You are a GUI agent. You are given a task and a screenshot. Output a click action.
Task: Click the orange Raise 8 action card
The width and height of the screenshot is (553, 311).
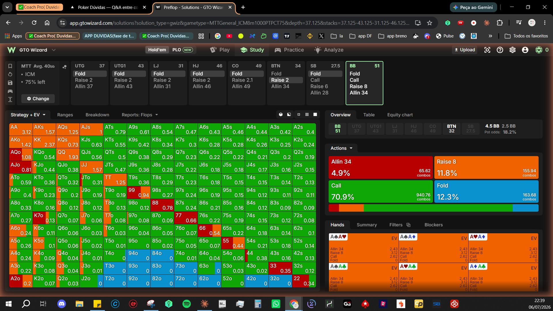pyautogui.click(x=486, y=167)
